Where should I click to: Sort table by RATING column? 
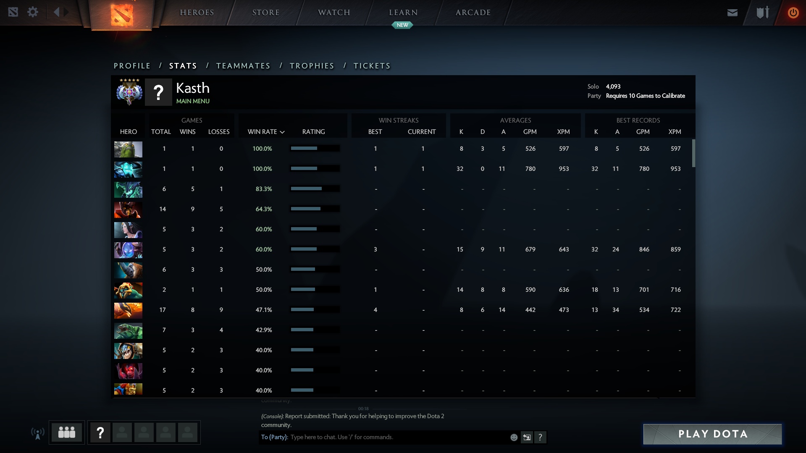point(313,131)
